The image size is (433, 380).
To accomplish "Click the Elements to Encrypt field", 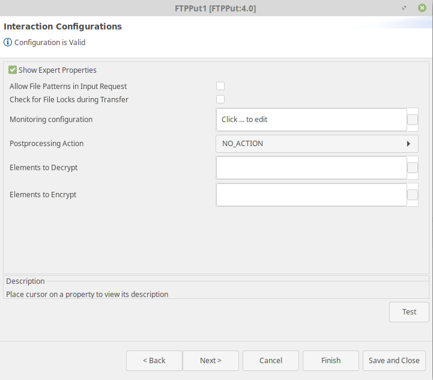I will [x=312, y=195].
